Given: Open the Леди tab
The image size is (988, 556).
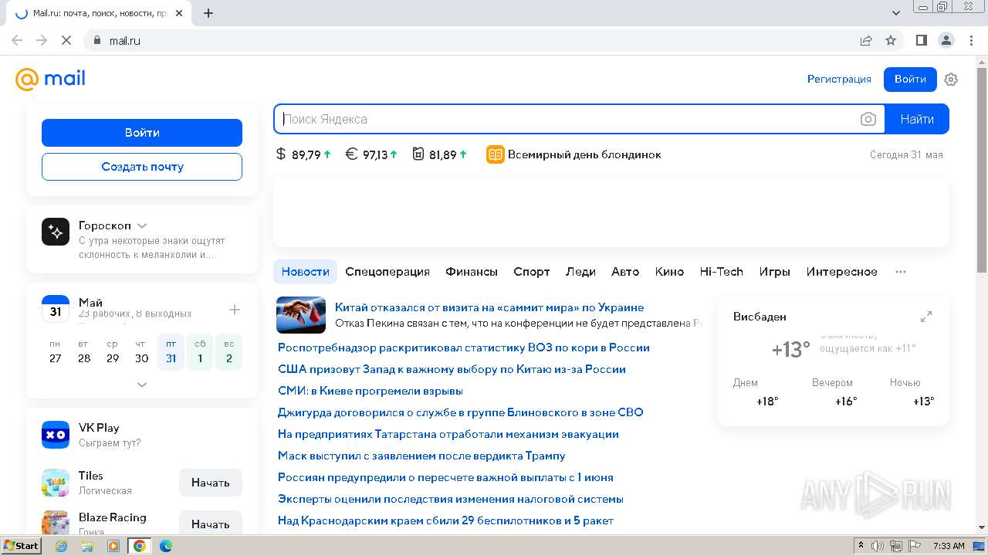Looking at the screenshot, I should pyautogui.click(x=580, y=272).
